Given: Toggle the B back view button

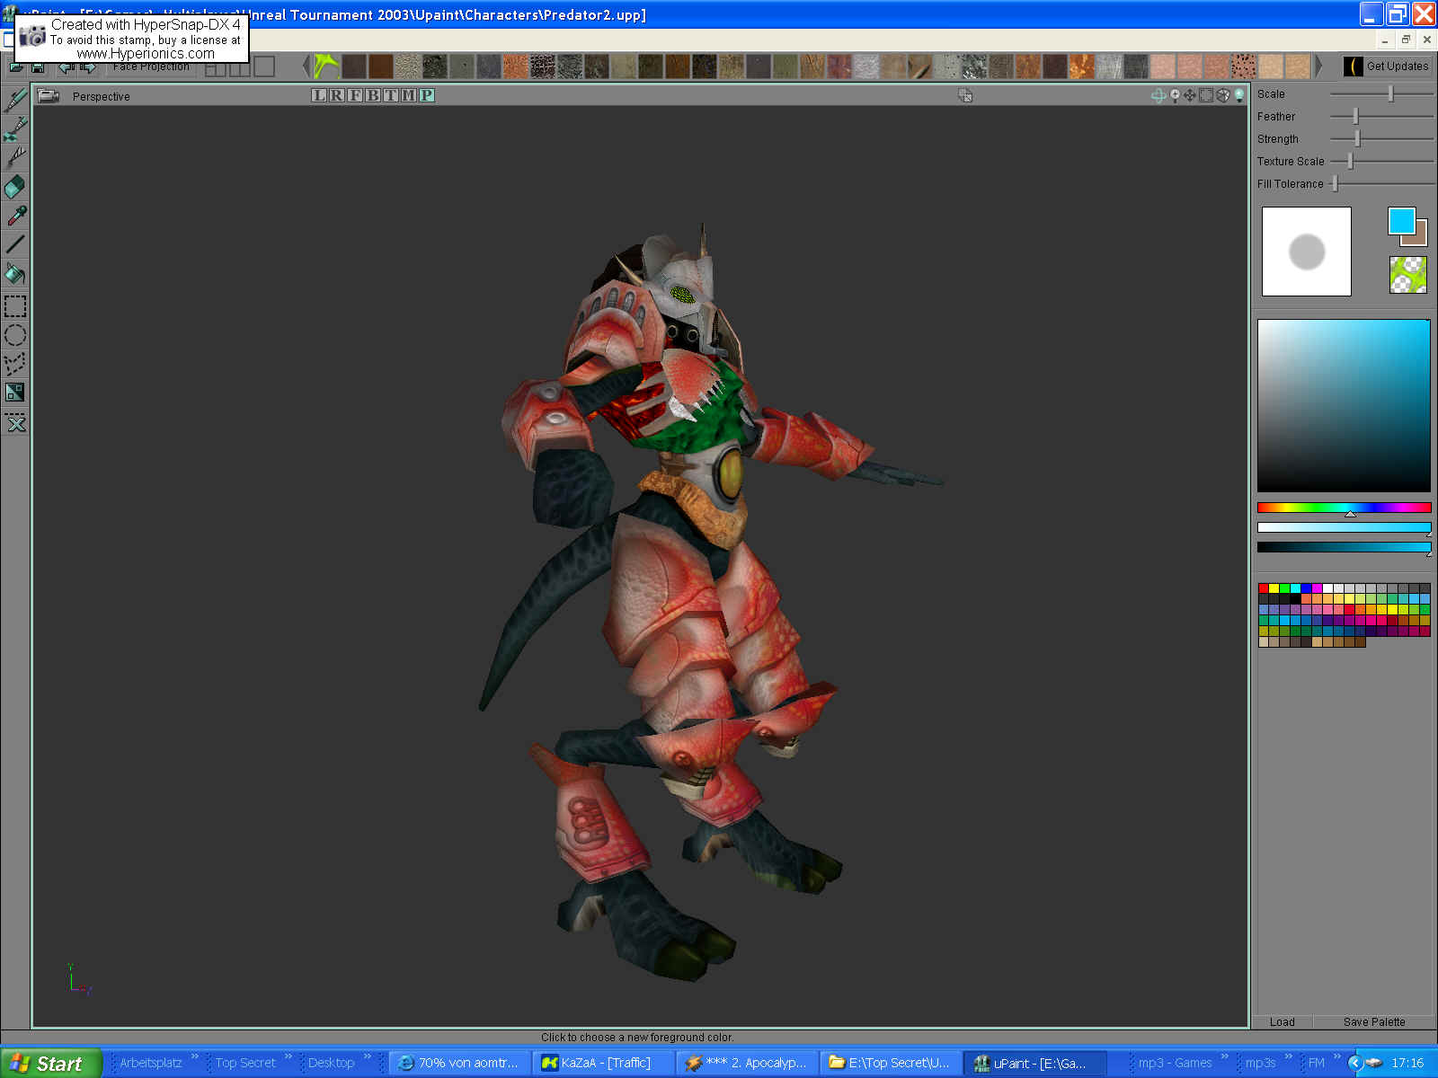Looking at the screenshot, I should 372,95.
